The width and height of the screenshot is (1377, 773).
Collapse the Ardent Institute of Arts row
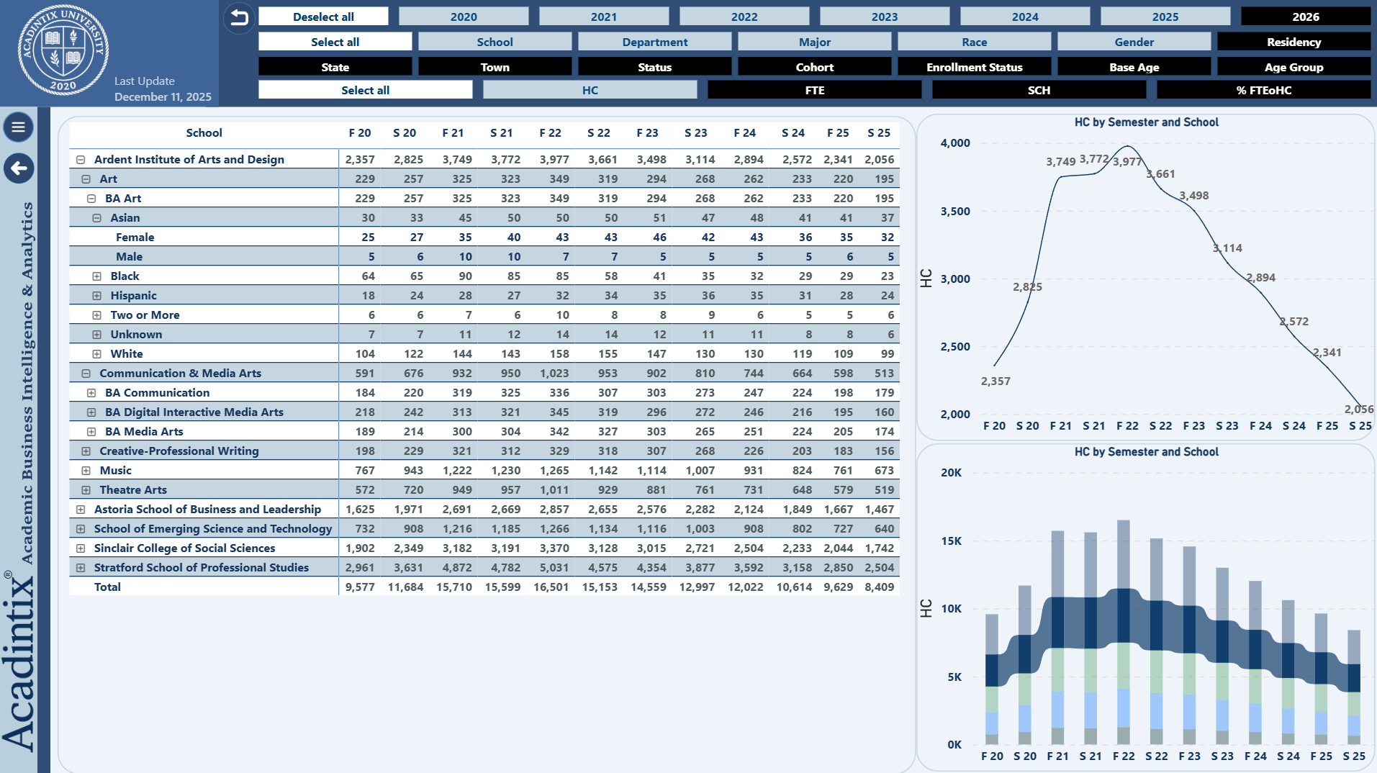point(81,160)
